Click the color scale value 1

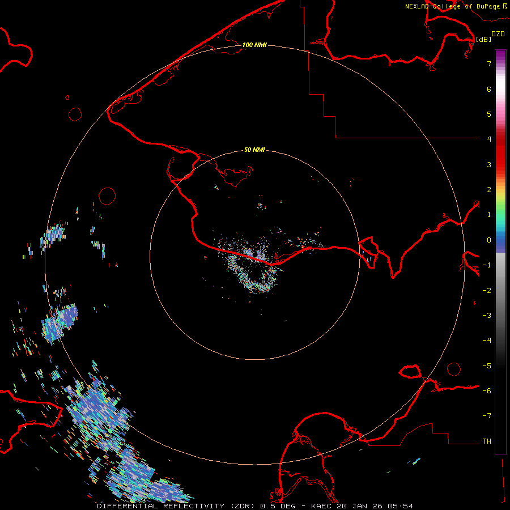(489, 215)
